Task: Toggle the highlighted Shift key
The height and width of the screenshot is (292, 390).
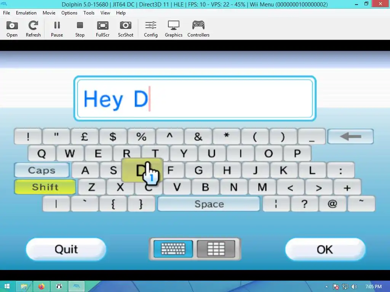Action: pos(45,187)
